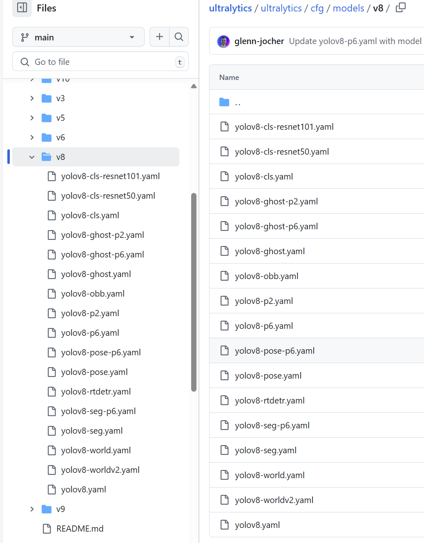424x543 pixels.
Task: Open the parent directory folder icon
Action: (x=224, y=102)
